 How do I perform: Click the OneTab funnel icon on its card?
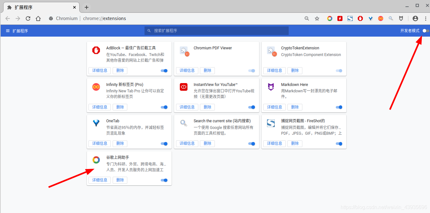pos(96,123)
